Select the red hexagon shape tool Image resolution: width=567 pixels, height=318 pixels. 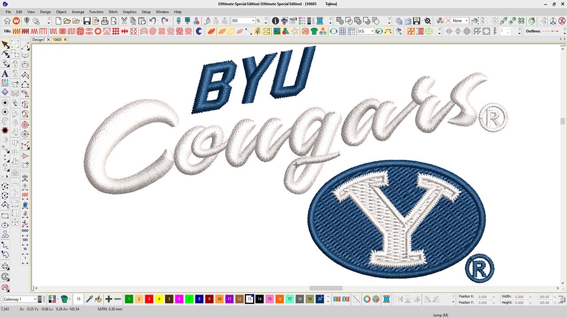point(5,130)
